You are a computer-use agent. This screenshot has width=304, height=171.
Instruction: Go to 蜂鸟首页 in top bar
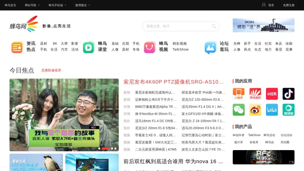point(10,5)
